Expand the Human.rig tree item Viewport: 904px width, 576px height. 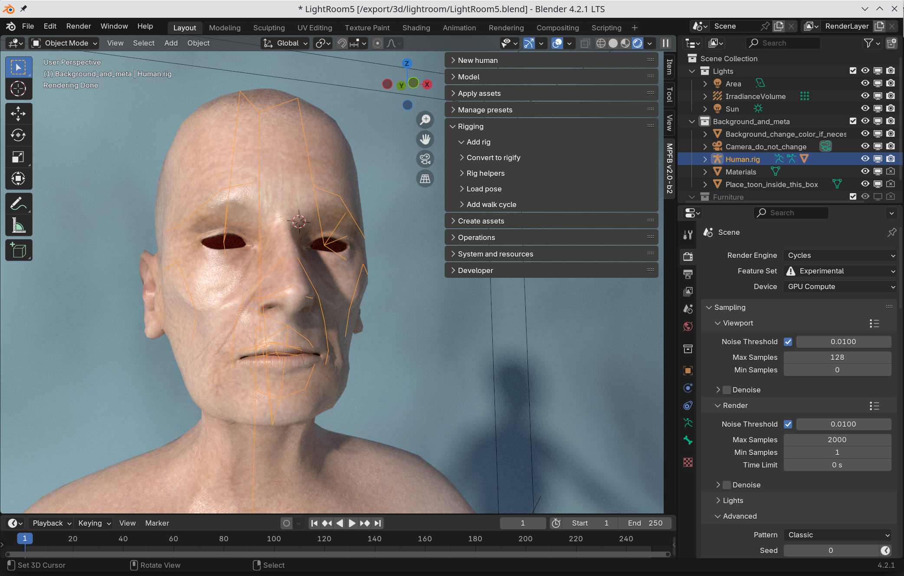(705, 159)
